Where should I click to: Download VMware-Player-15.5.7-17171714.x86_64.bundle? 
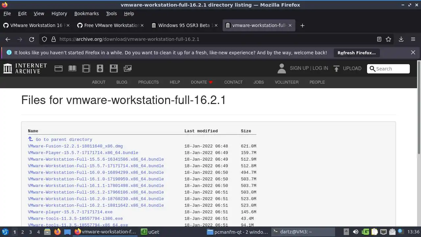click(83, 153)
